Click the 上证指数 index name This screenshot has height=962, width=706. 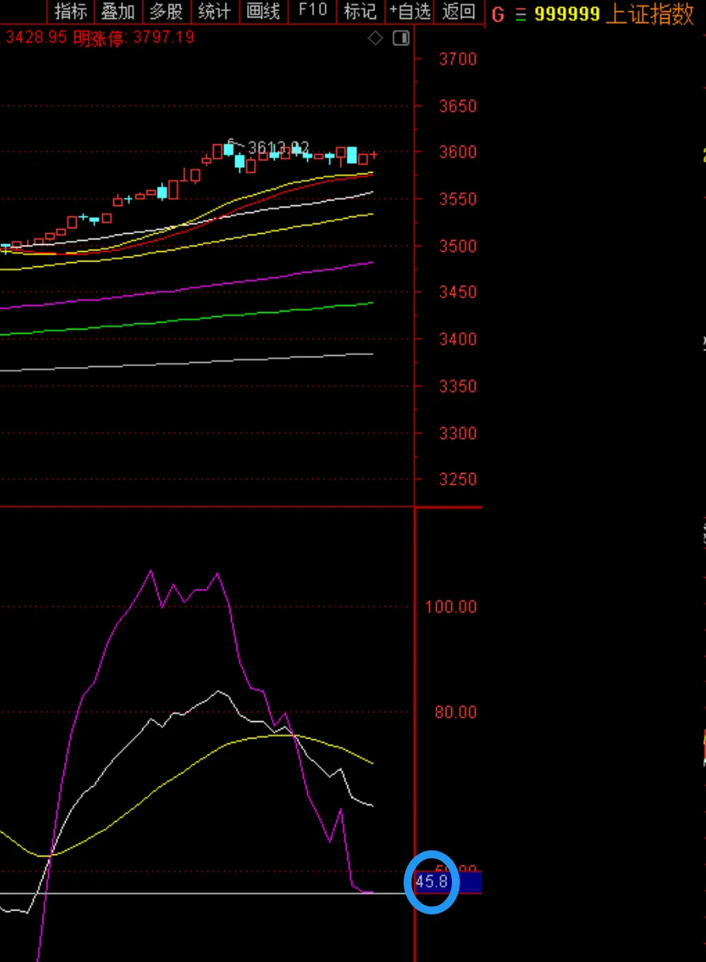pyautogui.click(x=649, y=14)
